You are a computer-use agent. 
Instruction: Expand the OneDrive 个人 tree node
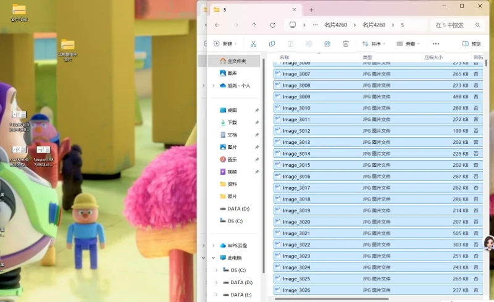click(214, 85)
